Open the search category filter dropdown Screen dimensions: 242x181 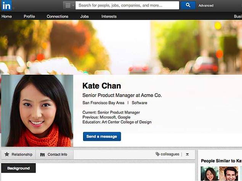coord(69,5)
